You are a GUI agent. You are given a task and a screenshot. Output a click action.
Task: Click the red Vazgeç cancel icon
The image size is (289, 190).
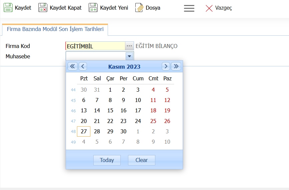pyautogui.click(x=209, y=8)
